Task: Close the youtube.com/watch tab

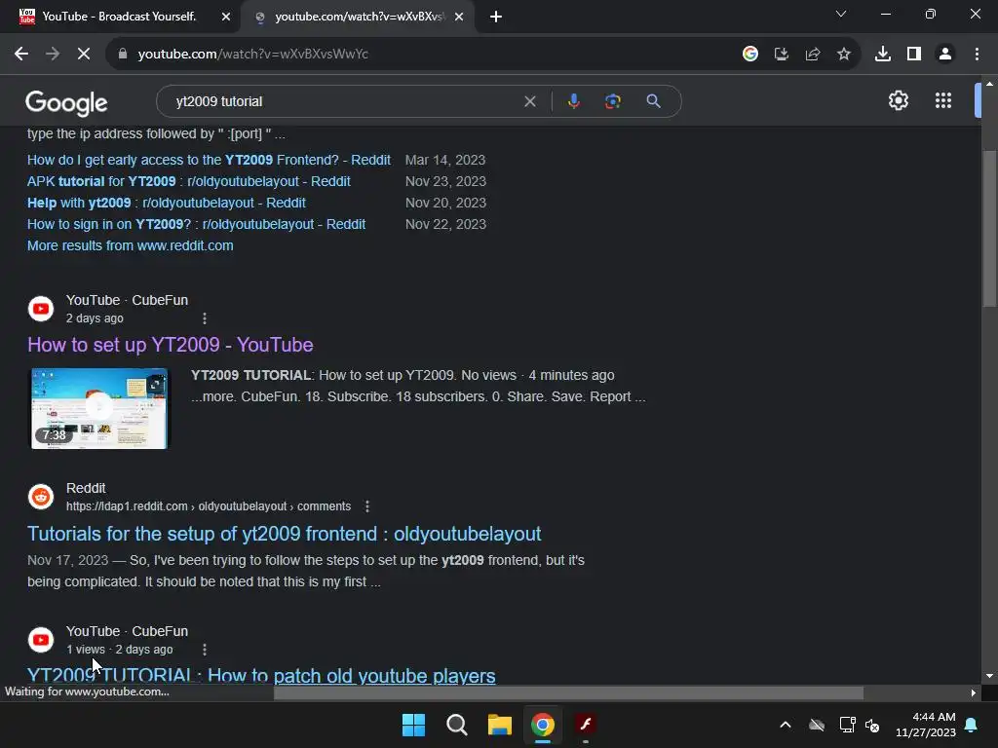Action: click(459, 17)
